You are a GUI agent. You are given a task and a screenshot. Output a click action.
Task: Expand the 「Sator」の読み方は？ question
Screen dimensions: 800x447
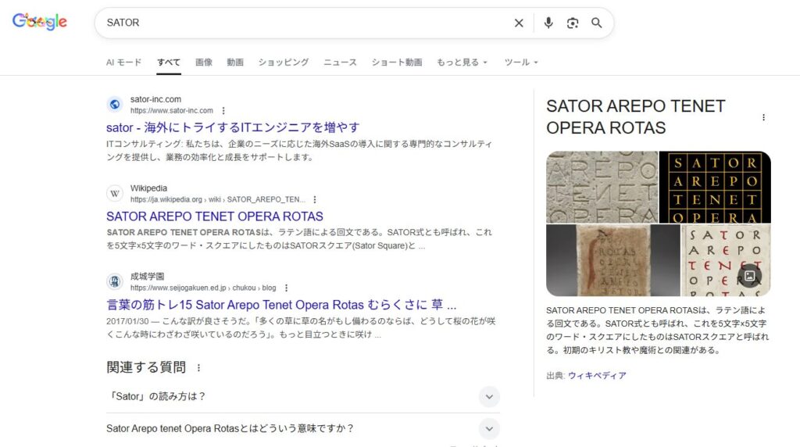coord(488,396)
